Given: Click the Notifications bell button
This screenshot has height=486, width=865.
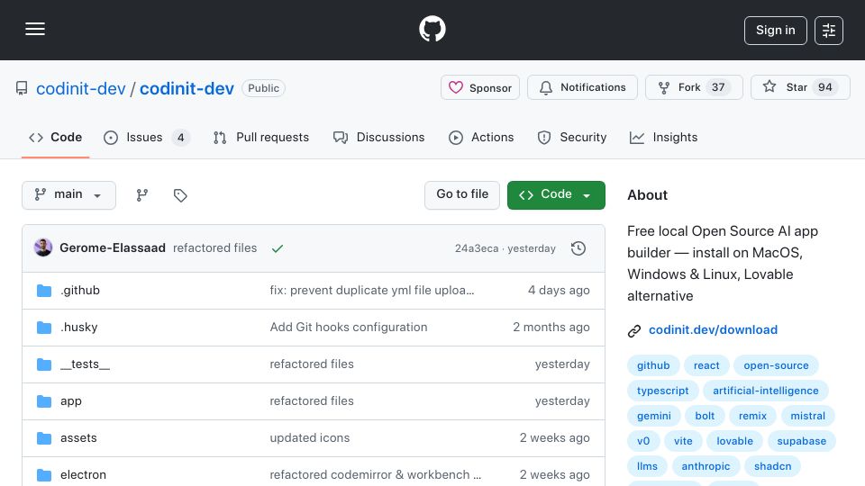Looking at the screenshot, I should 582,87.
